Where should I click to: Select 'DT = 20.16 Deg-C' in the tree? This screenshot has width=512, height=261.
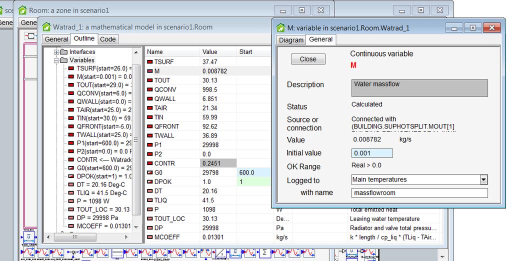click(x=101, y=184)
